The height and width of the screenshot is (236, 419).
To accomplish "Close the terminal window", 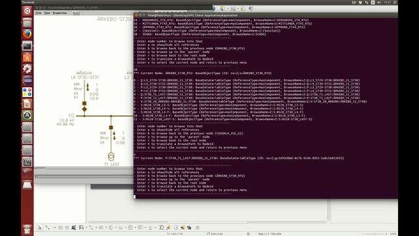I will click(x=136, y=15).
